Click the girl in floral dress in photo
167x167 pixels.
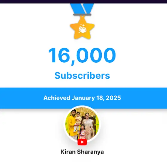[82, 132]
